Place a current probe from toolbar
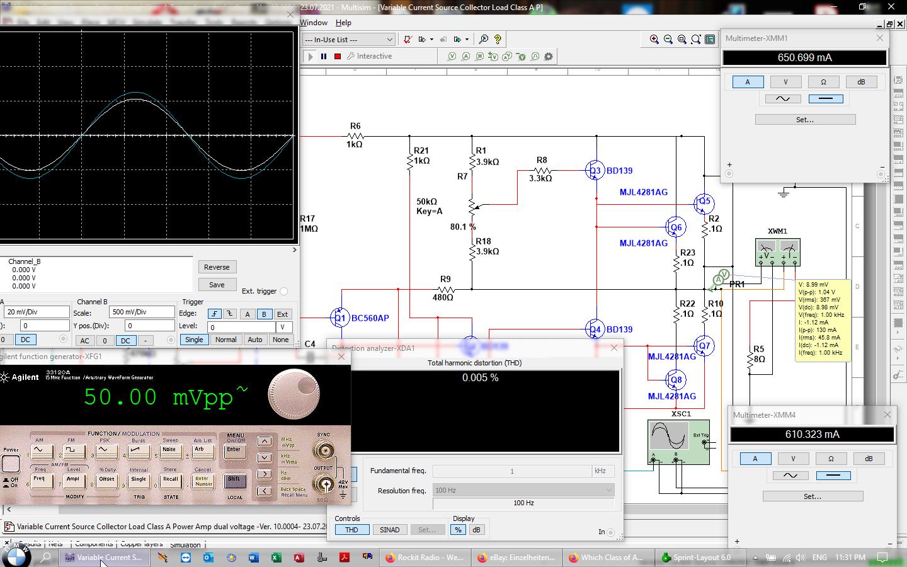 click(x=465, y=56)
